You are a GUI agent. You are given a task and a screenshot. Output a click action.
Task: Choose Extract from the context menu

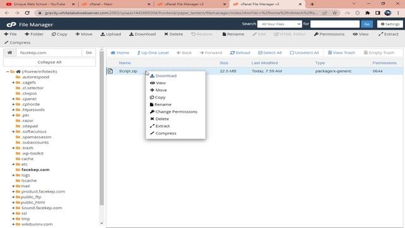coord(160,126)
